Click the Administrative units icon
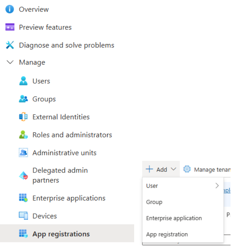 click(x=23, y=153)
